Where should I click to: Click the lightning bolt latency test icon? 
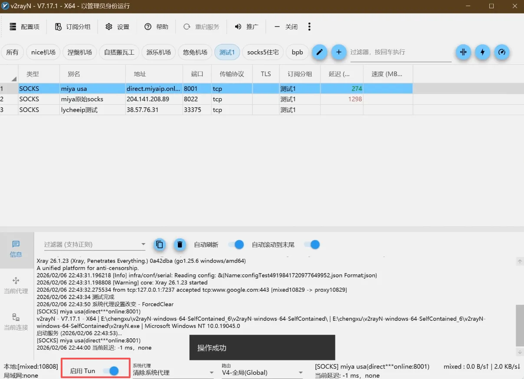(482, 52)
